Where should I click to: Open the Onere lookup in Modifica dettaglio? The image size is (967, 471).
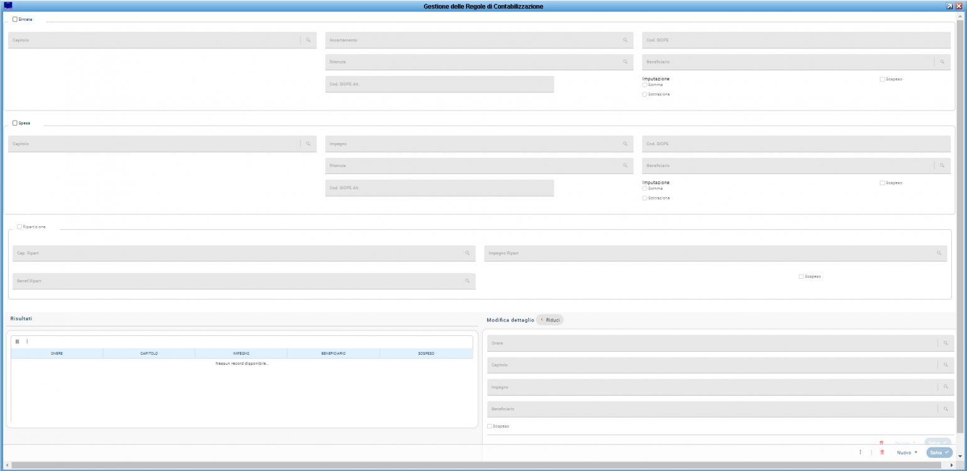(946, 343)
